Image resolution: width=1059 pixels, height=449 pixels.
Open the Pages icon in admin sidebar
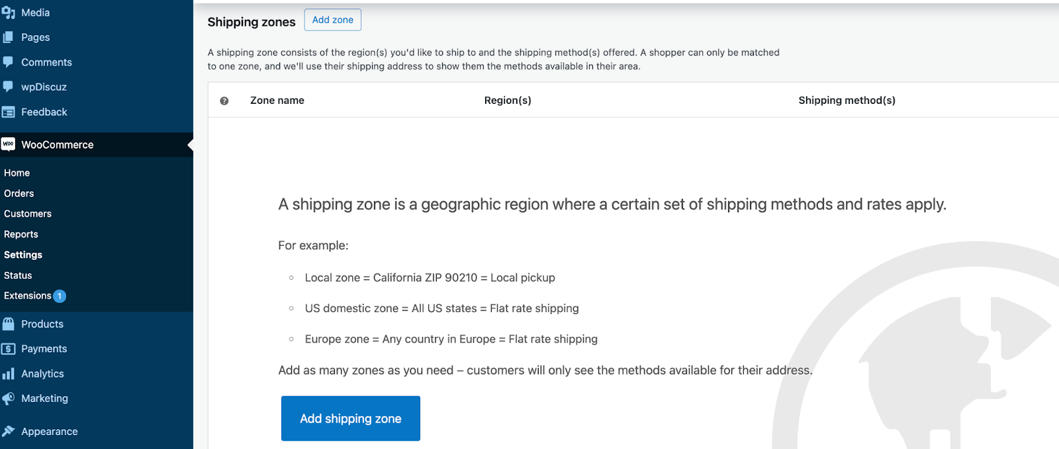coord(9,37)
